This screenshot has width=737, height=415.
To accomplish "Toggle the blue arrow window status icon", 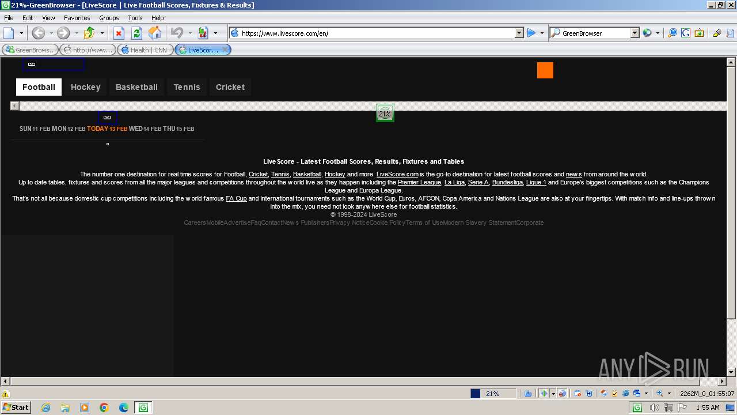I will pos(589,394).
